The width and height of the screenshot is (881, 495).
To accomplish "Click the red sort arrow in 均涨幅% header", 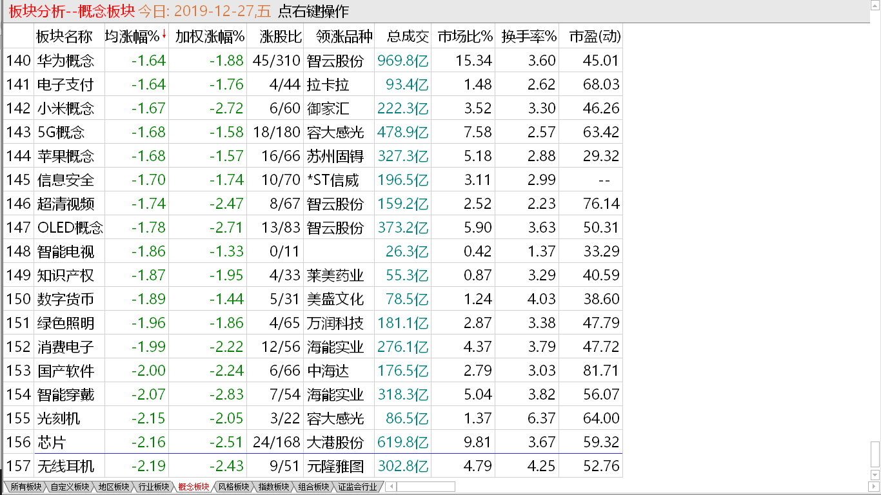I will click(164, 35).
